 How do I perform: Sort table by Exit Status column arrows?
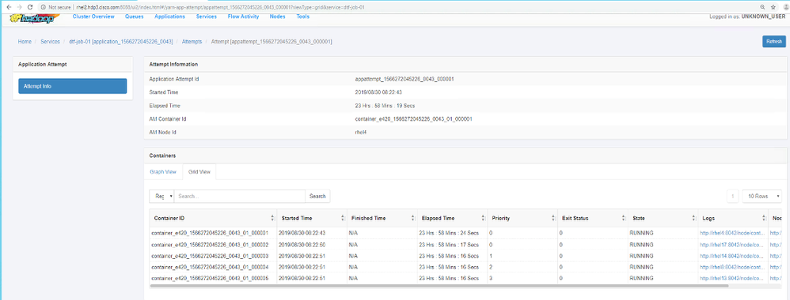[x=623, y=219]
